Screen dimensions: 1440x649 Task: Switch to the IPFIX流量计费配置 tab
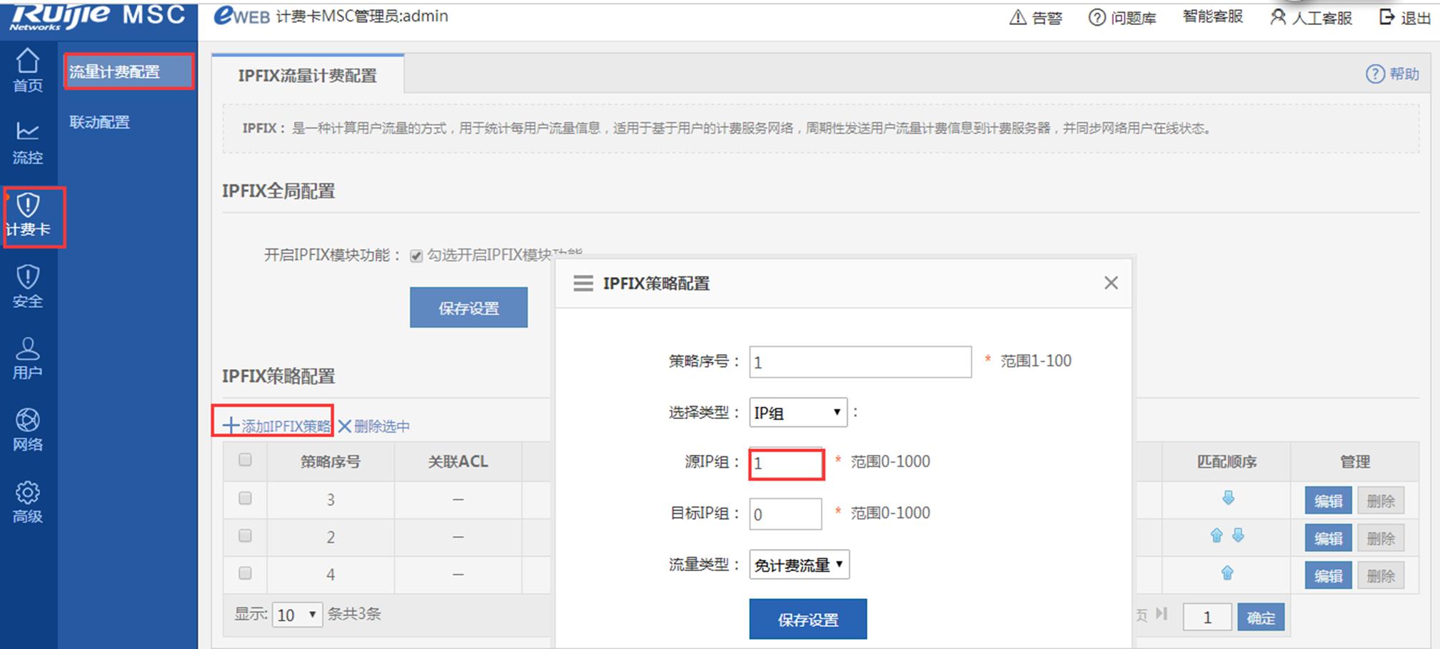pos(307,75)
